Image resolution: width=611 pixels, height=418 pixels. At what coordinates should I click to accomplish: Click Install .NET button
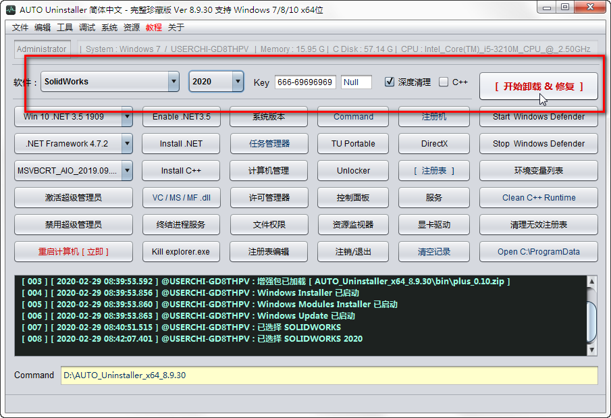[181, 143]
